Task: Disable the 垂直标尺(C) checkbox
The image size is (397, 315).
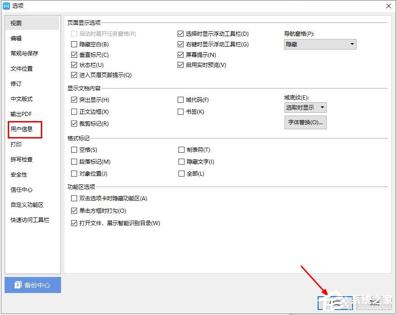Action: pos(74,55)
